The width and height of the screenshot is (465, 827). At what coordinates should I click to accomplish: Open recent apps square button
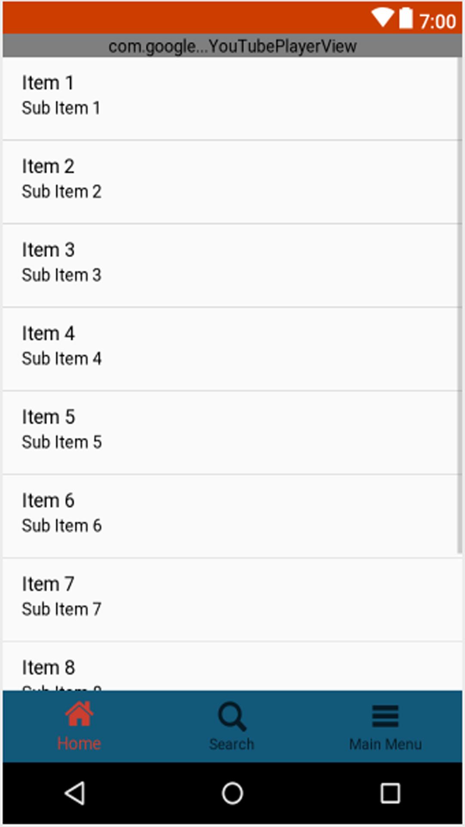(390, 793)
